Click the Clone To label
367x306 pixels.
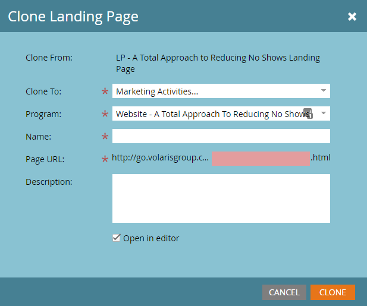coord(43,91)
